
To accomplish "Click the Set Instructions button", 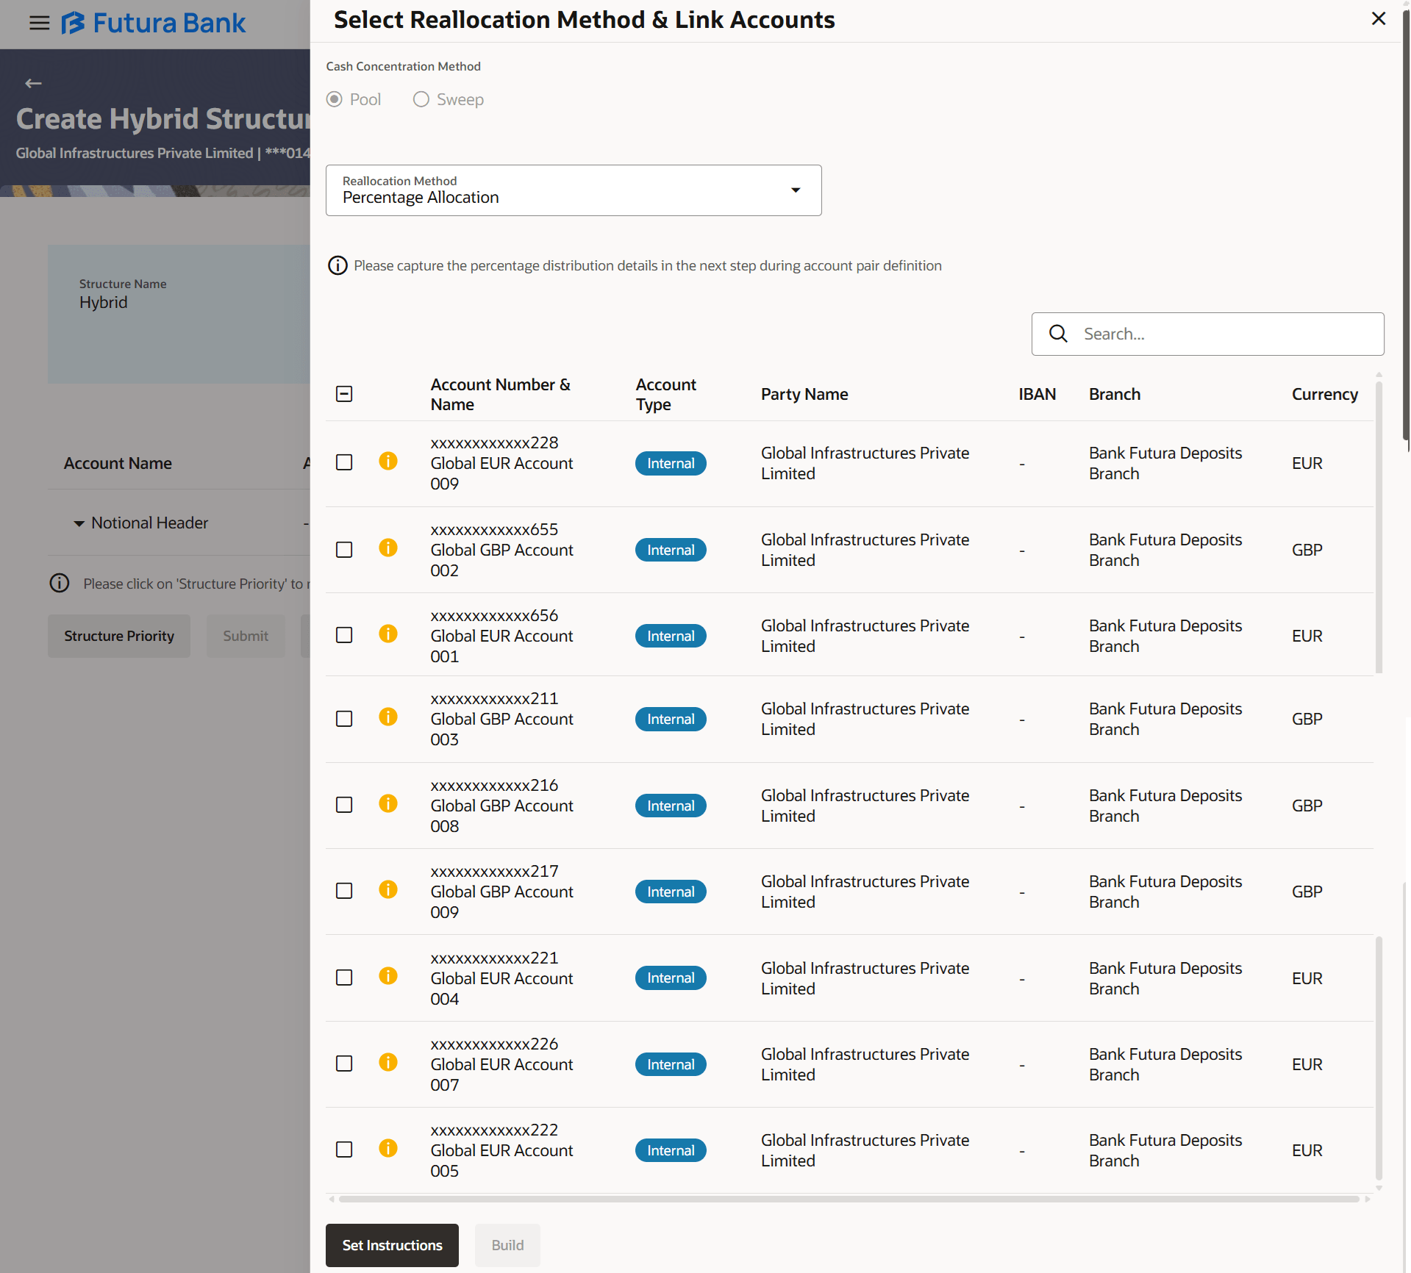I will pyautogui.click(x=392, y=1245).
